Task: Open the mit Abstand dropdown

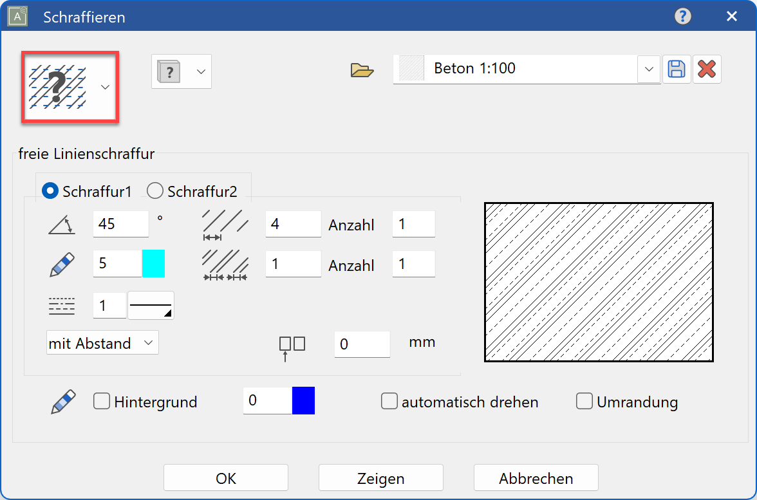Action: (102, 342)
